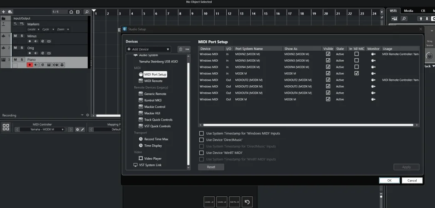Click Add Track Instrument icon in VSTi panel
435x208 pixels.
click(395, 19)
